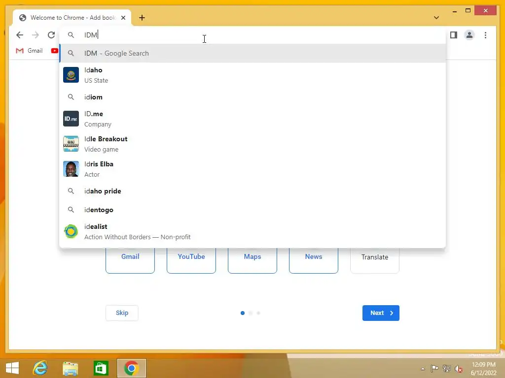Click magnifier icon beside identogo

[71, 210]
